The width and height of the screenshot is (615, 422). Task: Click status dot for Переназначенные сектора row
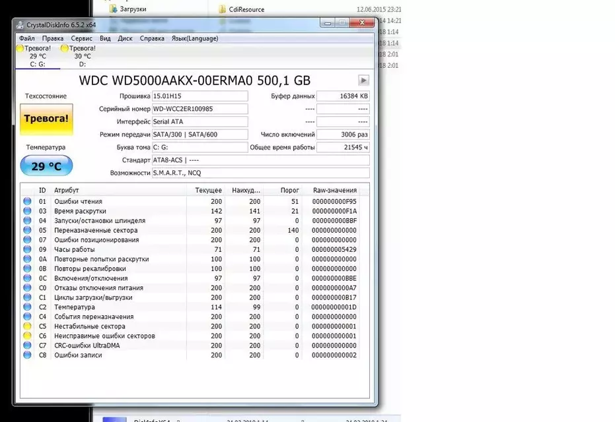(x=27, y=230)
